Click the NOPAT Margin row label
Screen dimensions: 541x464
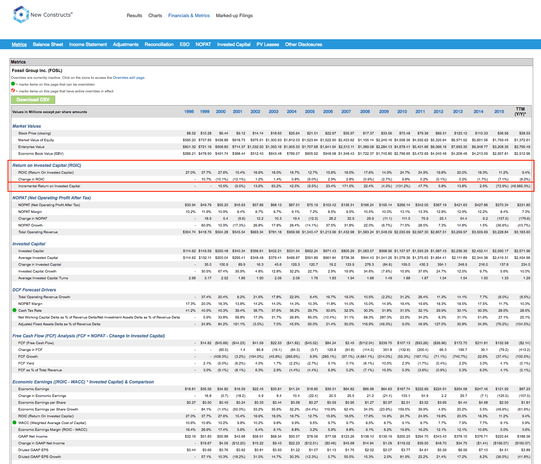click(x=30, y=212)
